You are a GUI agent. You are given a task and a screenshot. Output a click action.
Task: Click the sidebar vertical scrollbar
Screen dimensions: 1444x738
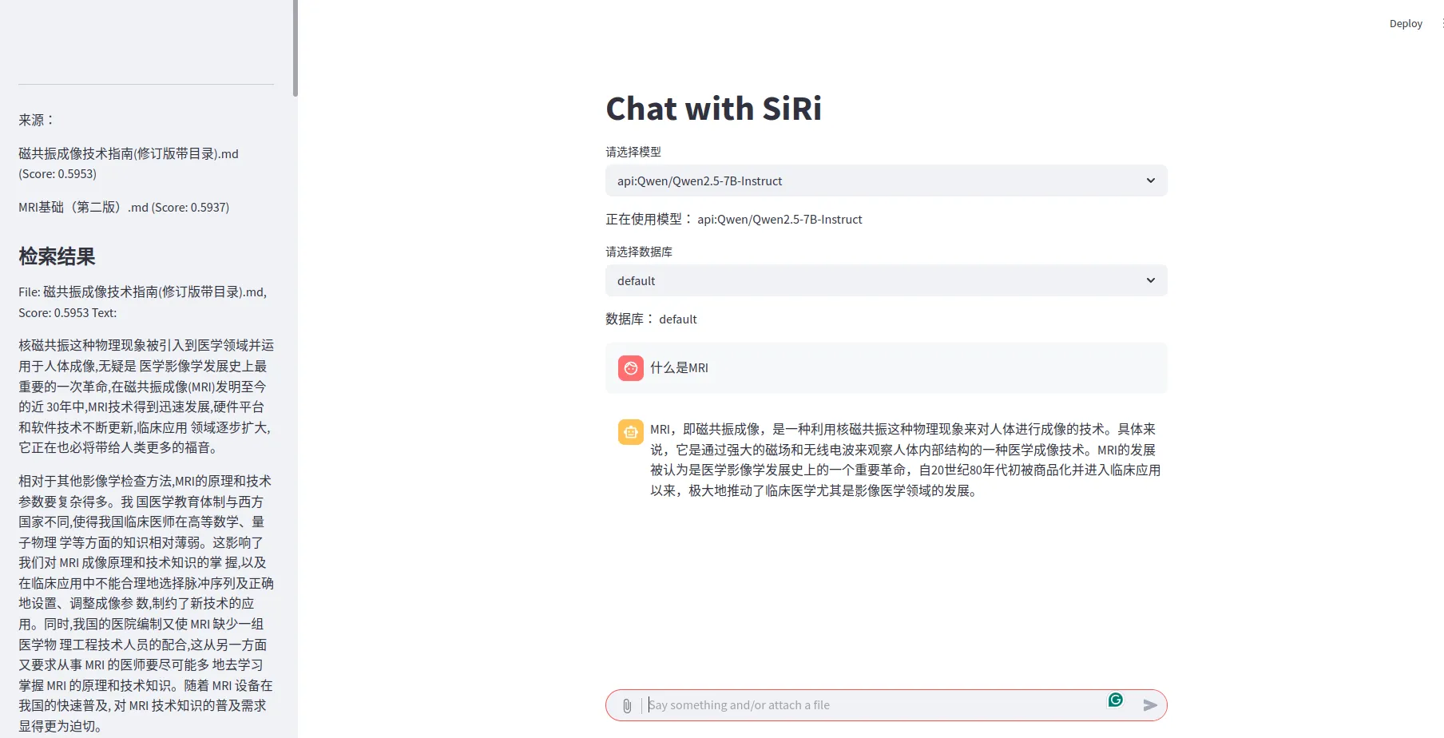(x=296, y=48)
